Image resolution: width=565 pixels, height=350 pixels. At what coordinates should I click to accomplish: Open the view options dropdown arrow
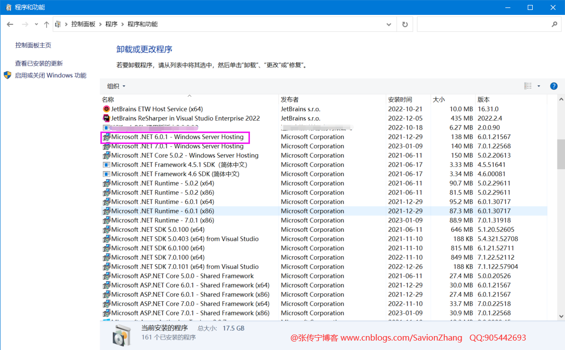point(539,86)
